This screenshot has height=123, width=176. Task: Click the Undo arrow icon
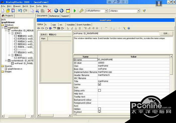[x=20, y=11]
